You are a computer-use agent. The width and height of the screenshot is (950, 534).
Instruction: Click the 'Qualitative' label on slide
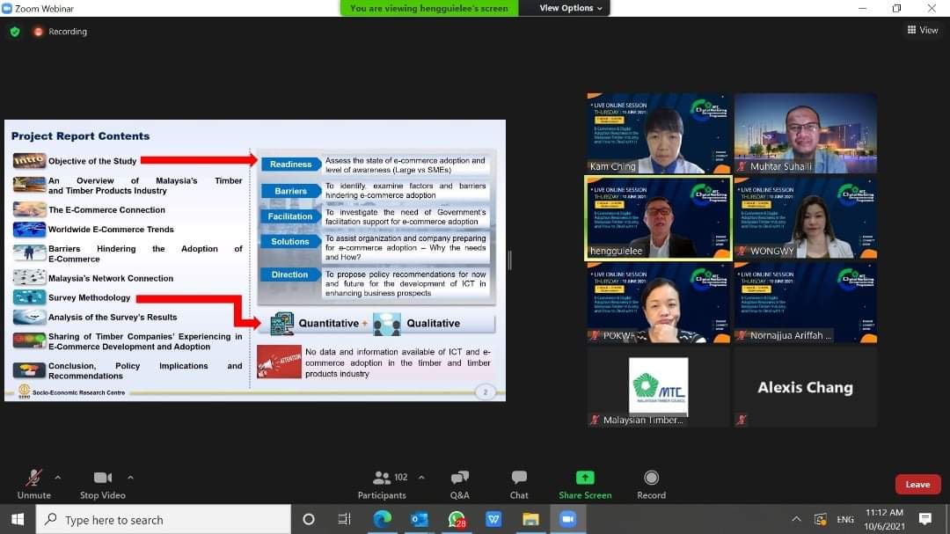tap(433, 323)
